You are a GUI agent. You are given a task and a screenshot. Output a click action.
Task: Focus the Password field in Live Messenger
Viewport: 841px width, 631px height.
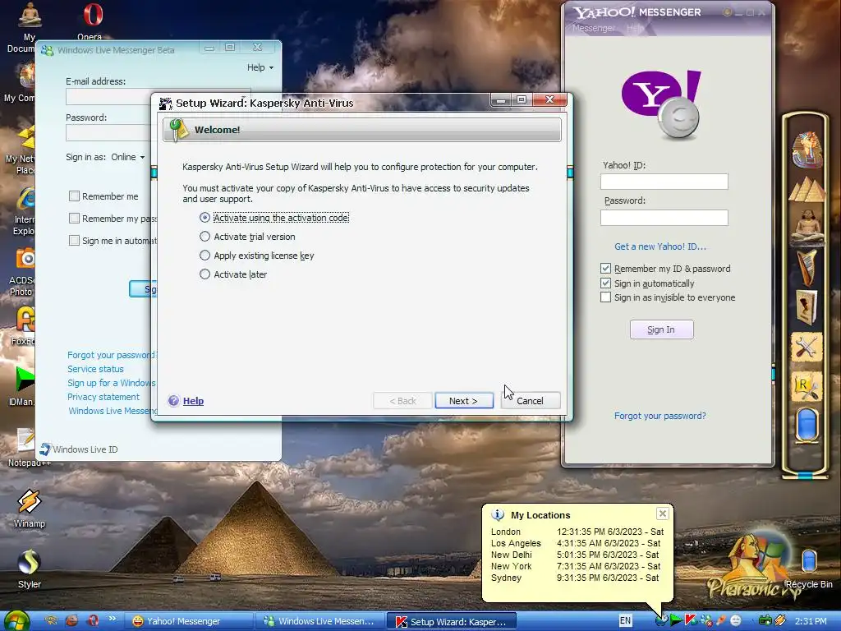pos(109,132)
